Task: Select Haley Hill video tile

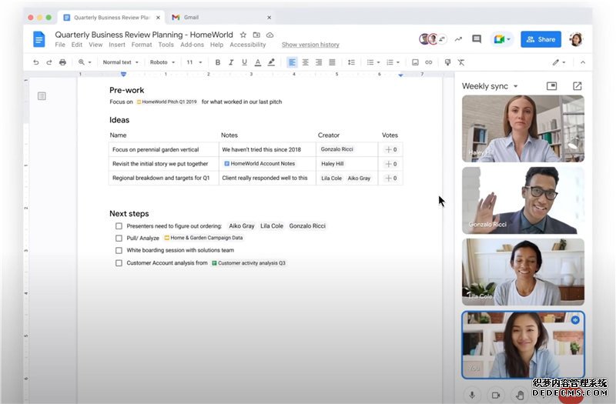Action: (523, 129)
